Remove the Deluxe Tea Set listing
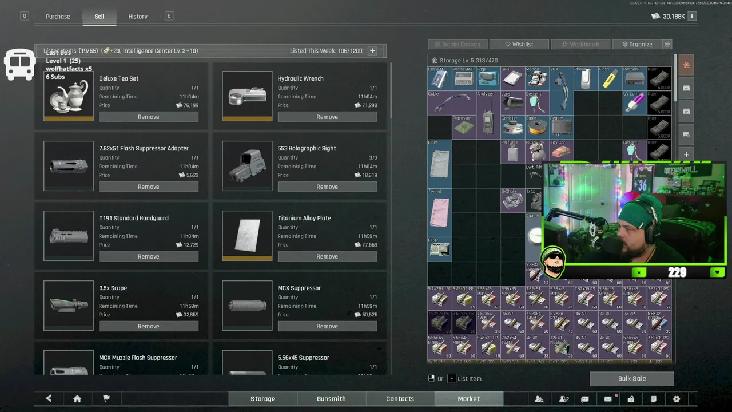The width and height of the screenshot is (732, 412). (x=149, y=117)
